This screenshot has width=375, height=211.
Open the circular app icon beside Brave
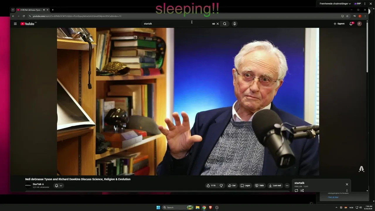[217, 207]
